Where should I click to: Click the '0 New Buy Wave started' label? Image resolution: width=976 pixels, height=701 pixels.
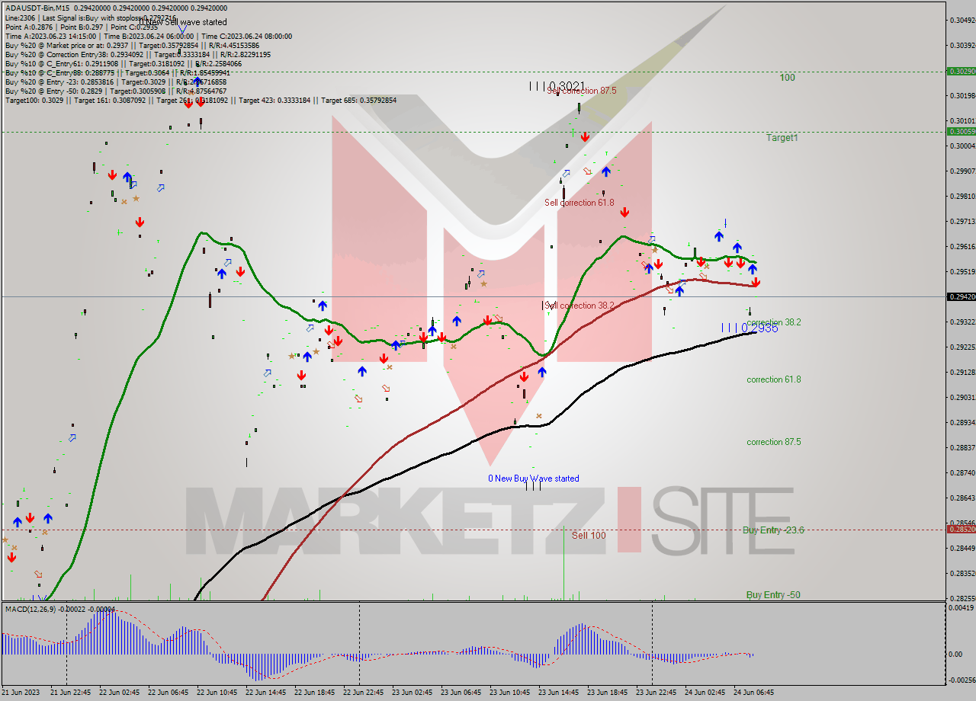534,479
